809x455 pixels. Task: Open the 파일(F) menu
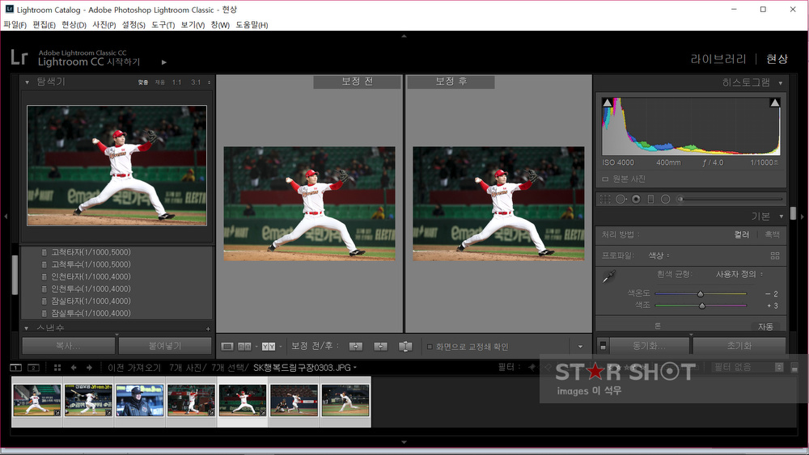15,25
